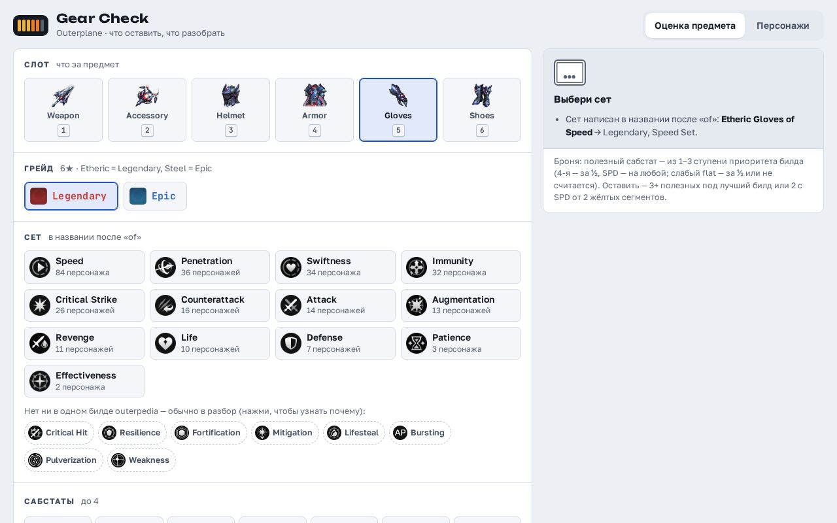Click the Gloves slot icon
The height and width of the screenshot is (523, 837).
tap(398, 96)
